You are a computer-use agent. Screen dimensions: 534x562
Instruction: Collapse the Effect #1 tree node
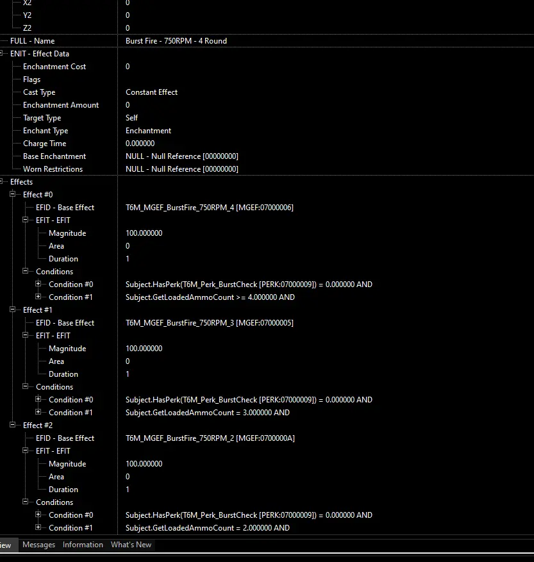pos(13,310)
